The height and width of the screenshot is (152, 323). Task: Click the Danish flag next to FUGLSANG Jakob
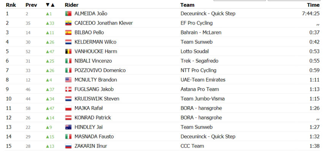point(68,89)
